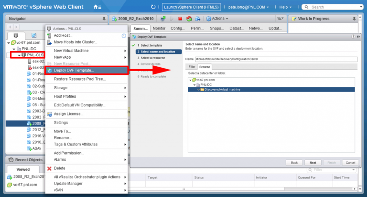The height and width of the screenshot is (197, 367).
Task: Switch to VMs and Templates navigator tab
Action: pyautogui.click(x=34, y=35)
